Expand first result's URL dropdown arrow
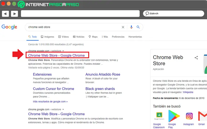 click(x=63, y=51)
